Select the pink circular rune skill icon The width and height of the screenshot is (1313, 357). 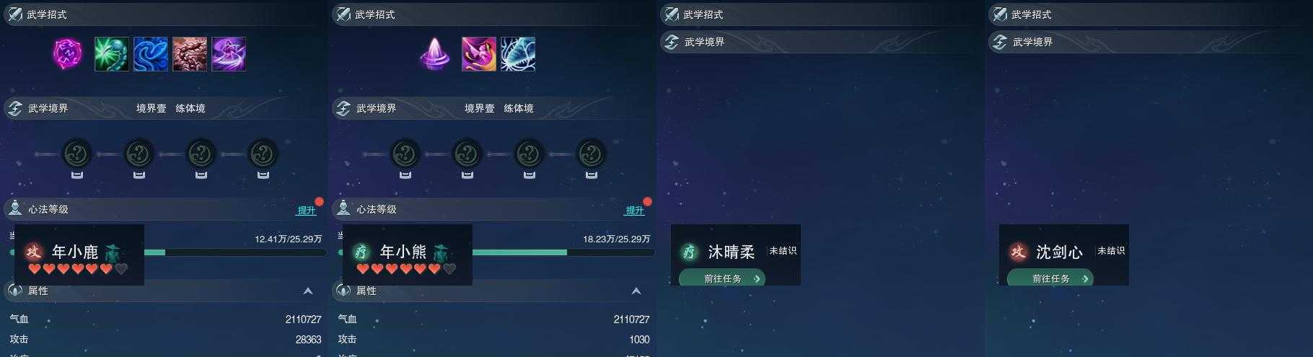pos(68,54)
